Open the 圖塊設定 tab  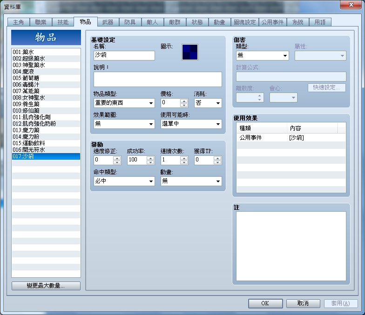coord(245,22)
